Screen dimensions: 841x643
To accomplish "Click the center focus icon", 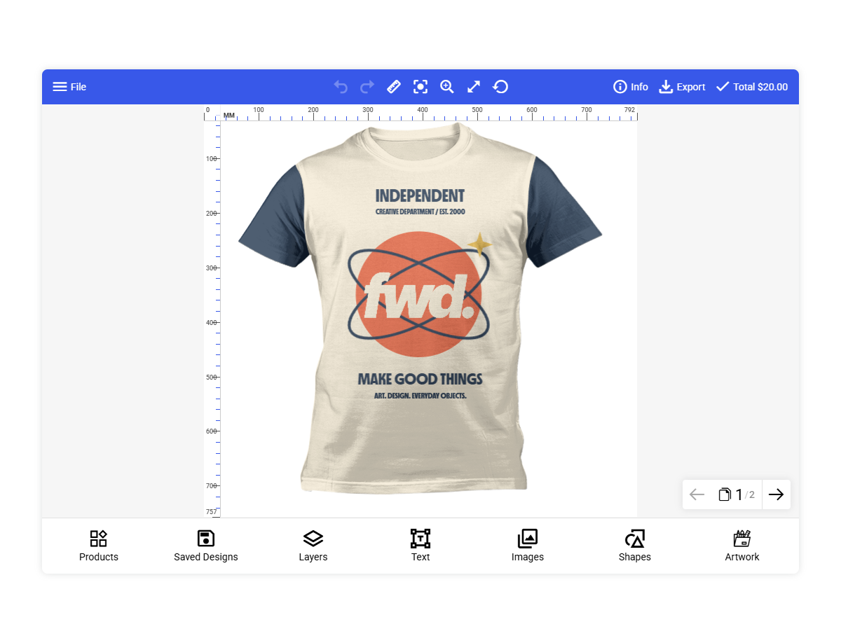I will [420, 87].
